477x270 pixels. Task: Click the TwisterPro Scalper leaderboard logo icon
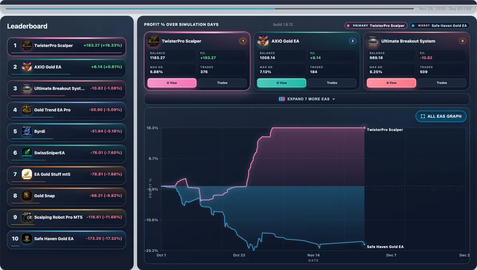point(27,46)
